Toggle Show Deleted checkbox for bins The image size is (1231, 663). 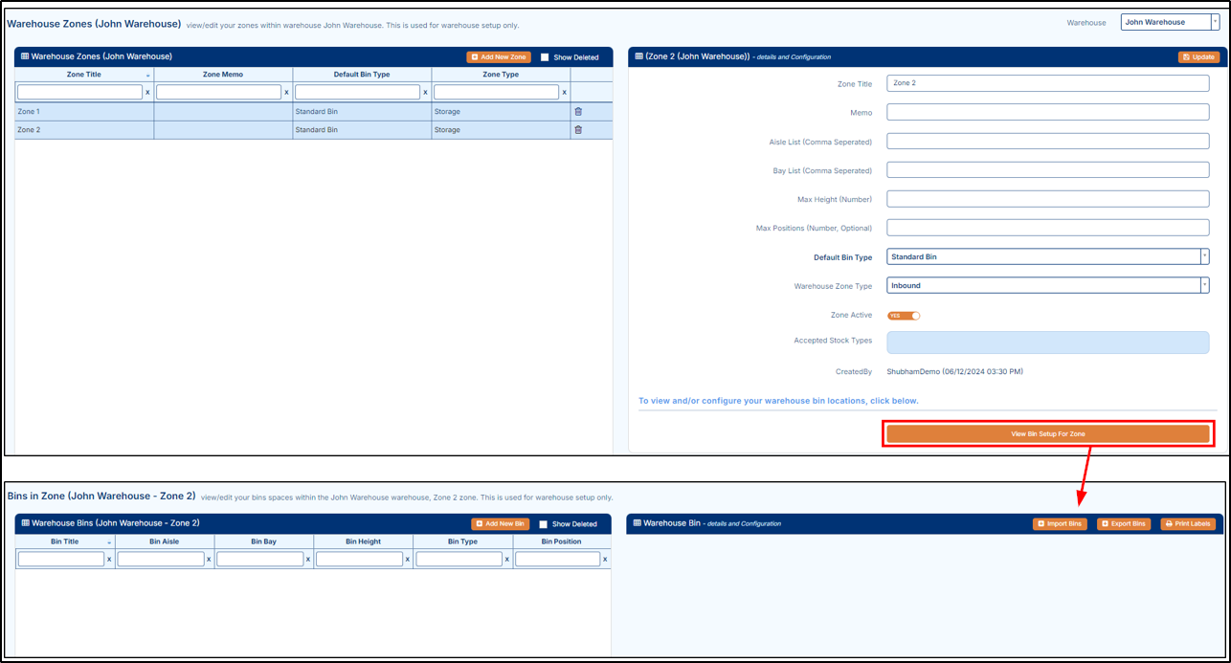click(544, 524)
